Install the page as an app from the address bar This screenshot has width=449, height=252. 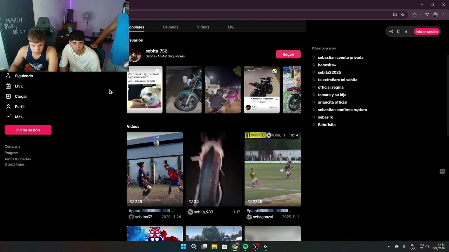click(x=395, y=15)
